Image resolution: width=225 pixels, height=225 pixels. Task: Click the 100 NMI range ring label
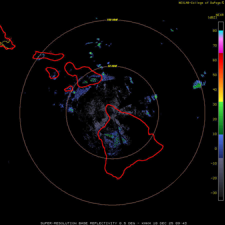tap(112, 20)
